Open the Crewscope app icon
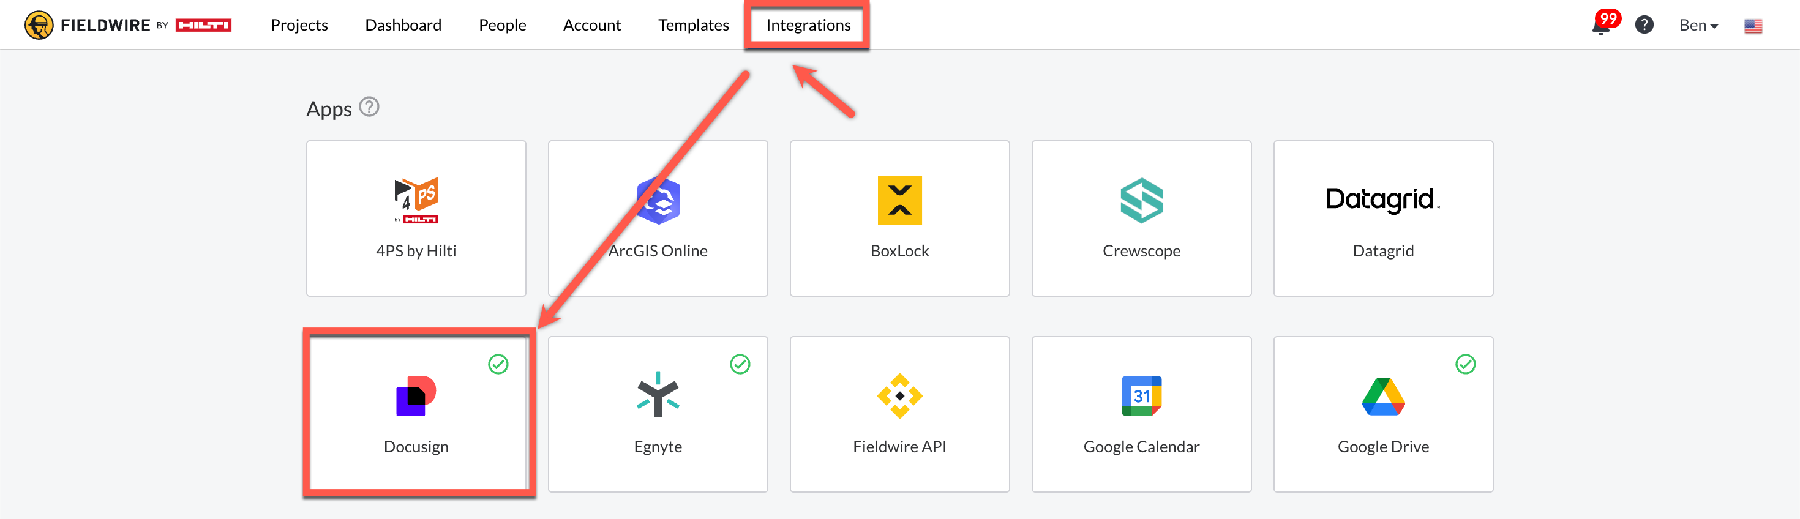Image resolution: width=1800 pixels, height=519 pixels. click(1141, 200)
